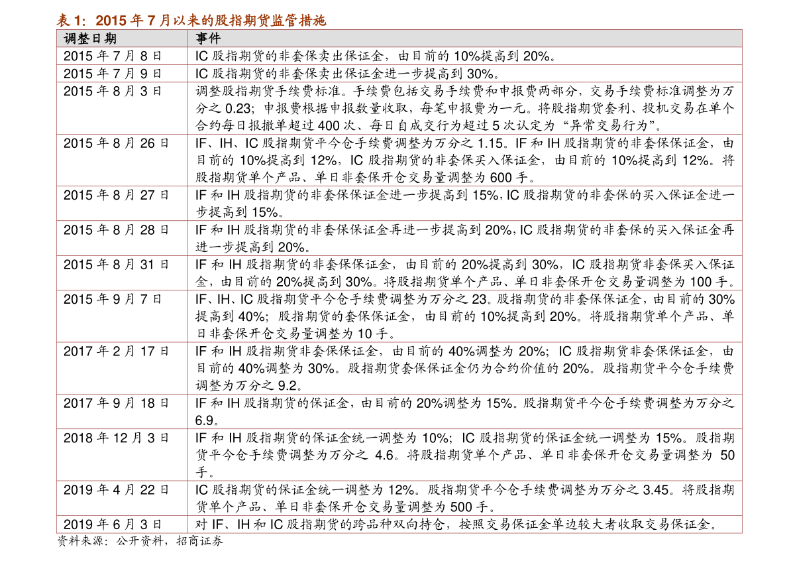Click the 2018 line '保证金统一调整为10%'

464,438
